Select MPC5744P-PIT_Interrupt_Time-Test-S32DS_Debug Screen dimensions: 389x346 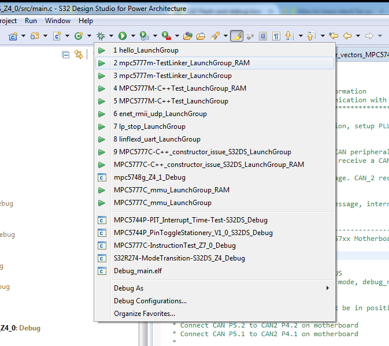[214, 220]
